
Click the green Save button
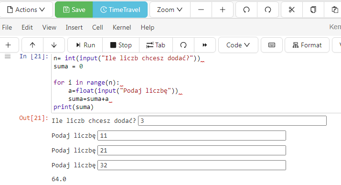click(x=74, y=10)
